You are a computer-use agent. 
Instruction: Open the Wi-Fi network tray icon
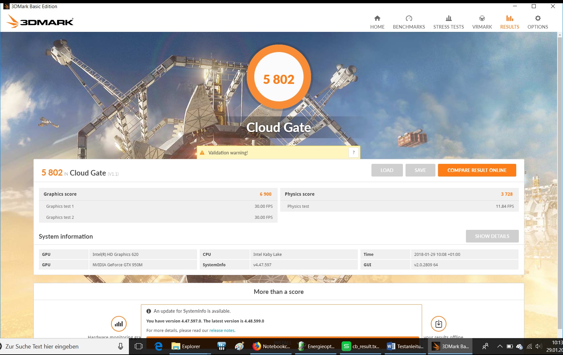[x=529, y=347]
